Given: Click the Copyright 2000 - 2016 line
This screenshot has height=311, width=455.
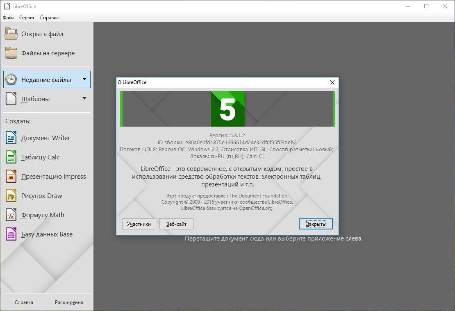Looking at the screenshot, I should tap(227, 202).
